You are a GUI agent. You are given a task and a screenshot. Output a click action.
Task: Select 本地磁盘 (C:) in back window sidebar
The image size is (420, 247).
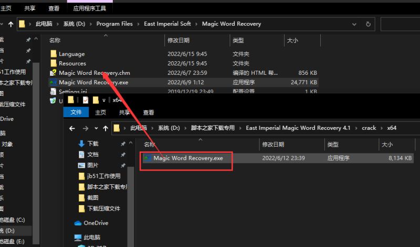13,220
